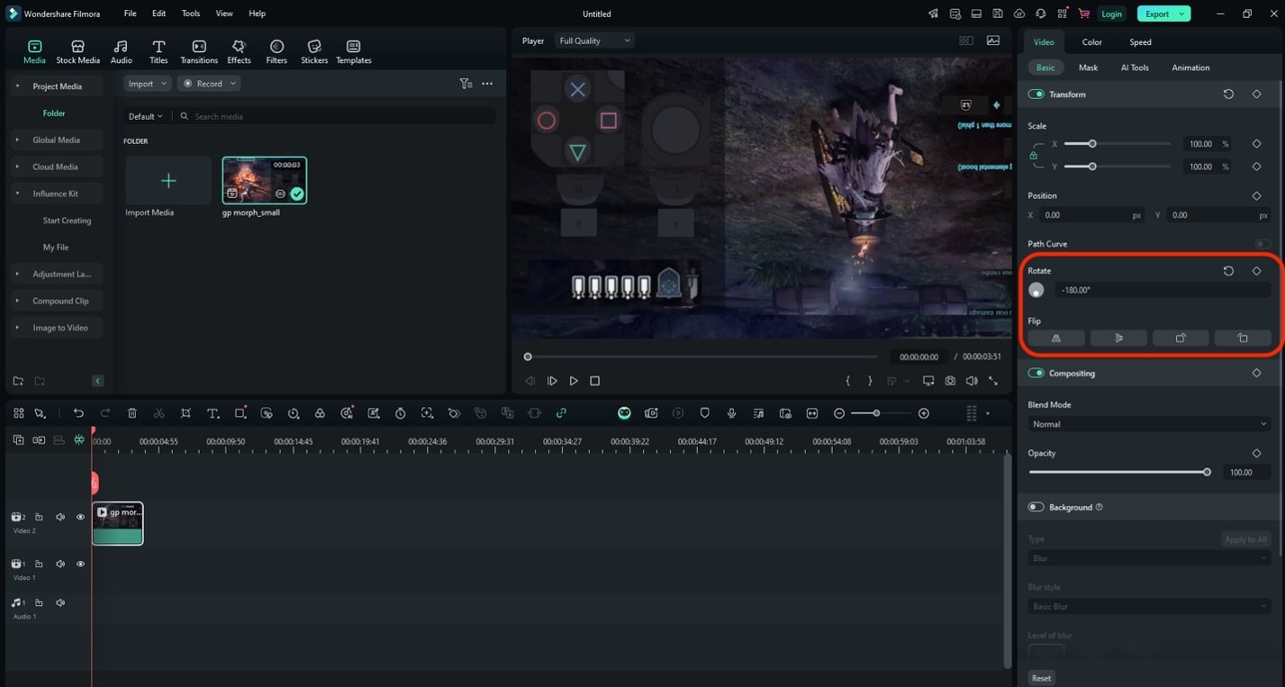Take a snapshot using the camera icon under preview
Screen dimensions: 1285x687
(950, 380)
